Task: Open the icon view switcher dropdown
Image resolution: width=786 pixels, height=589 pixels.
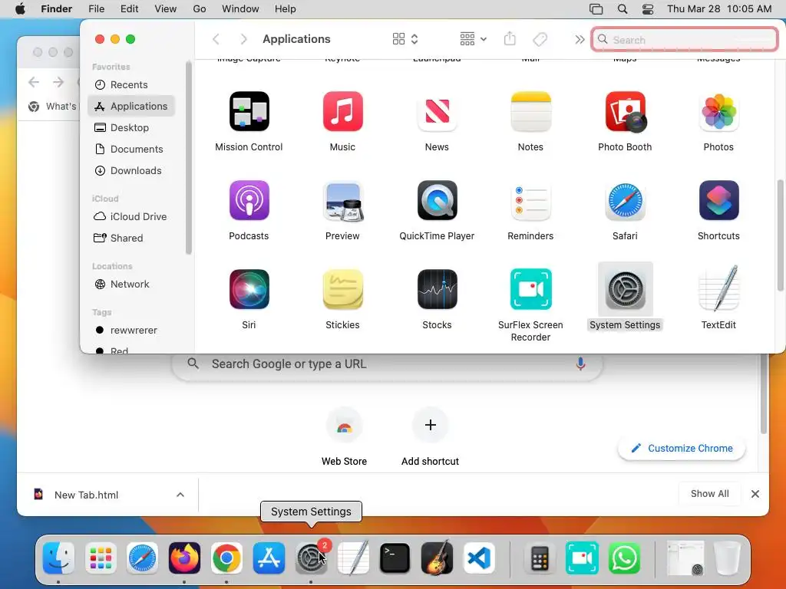Action: (405, 39)
